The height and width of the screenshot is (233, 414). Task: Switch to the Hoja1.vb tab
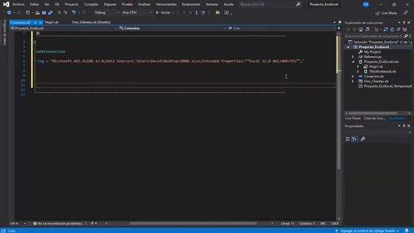coord(52,23)
